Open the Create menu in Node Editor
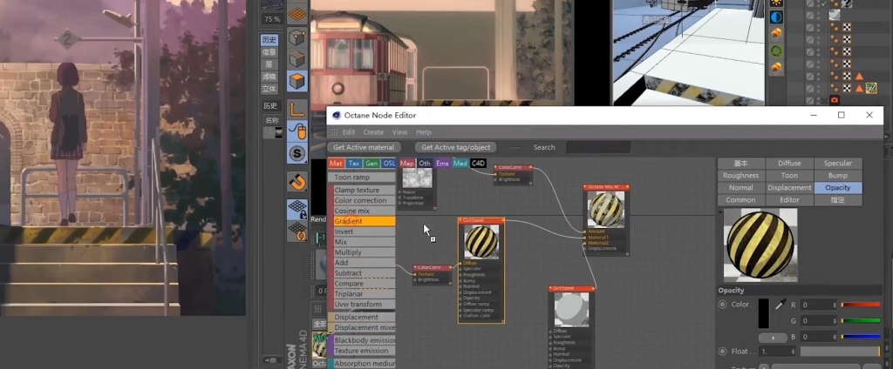Screen dimensions: 893x369 (373, 132)
